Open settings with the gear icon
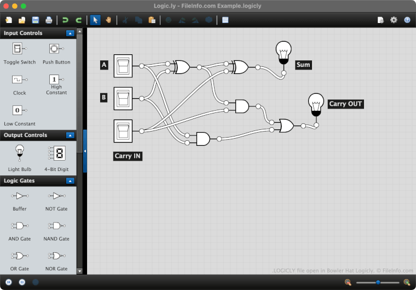Image resolution: width=416 pixels, height=290 pixels. tap(394, 20)
